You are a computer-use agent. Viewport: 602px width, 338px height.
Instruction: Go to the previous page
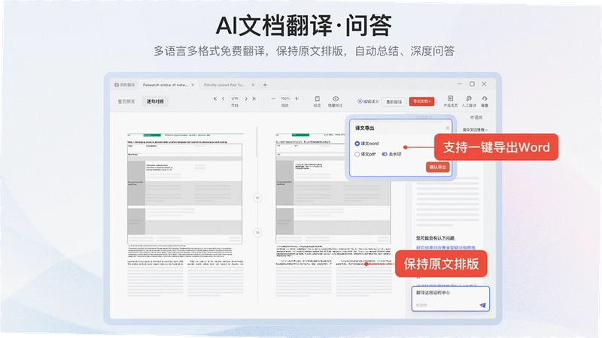coord(223,98)
